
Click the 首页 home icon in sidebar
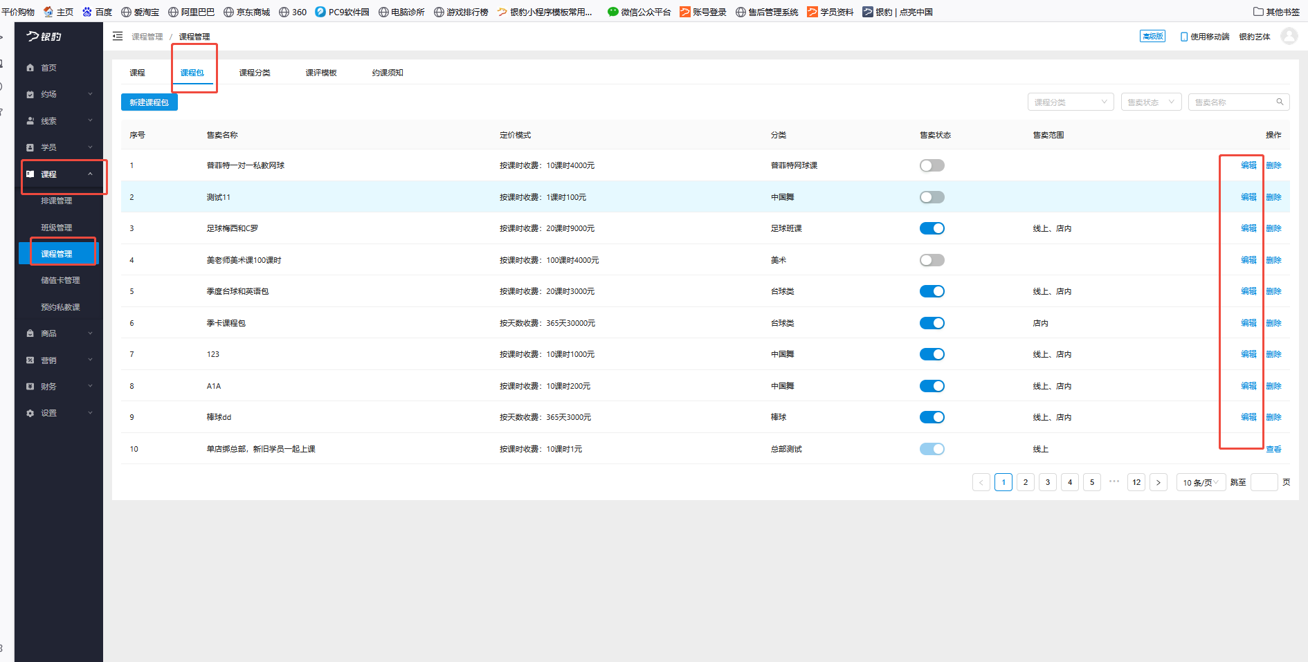click(30, 68)
